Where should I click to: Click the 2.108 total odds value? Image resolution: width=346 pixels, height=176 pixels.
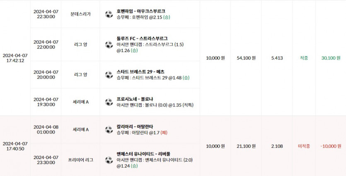point(277,146)
